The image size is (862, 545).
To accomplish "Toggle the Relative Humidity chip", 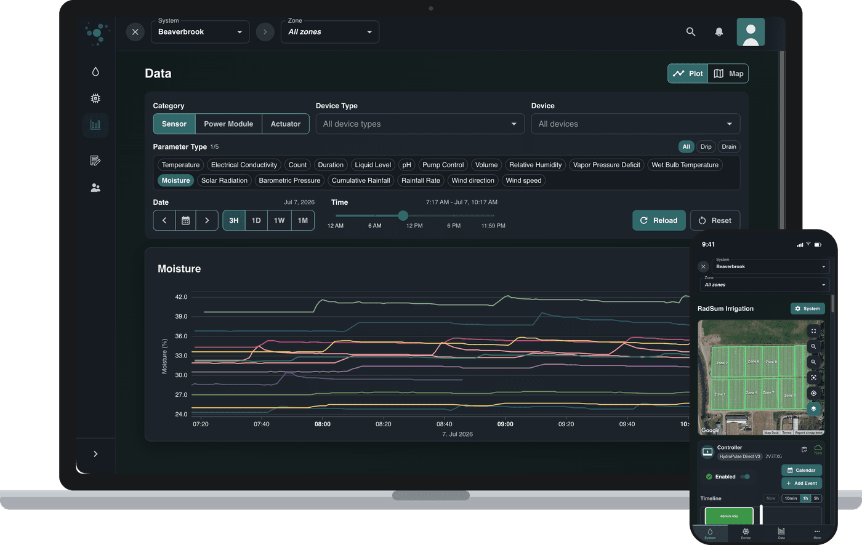I will (x=535, y=165).
